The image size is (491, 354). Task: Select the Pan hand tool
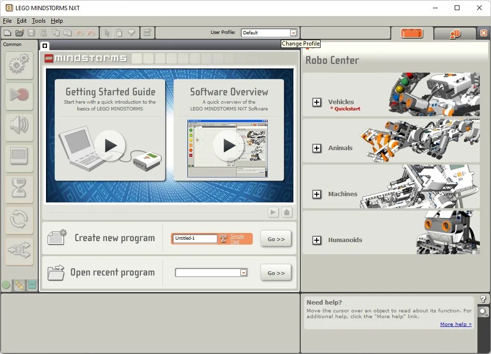119,32
